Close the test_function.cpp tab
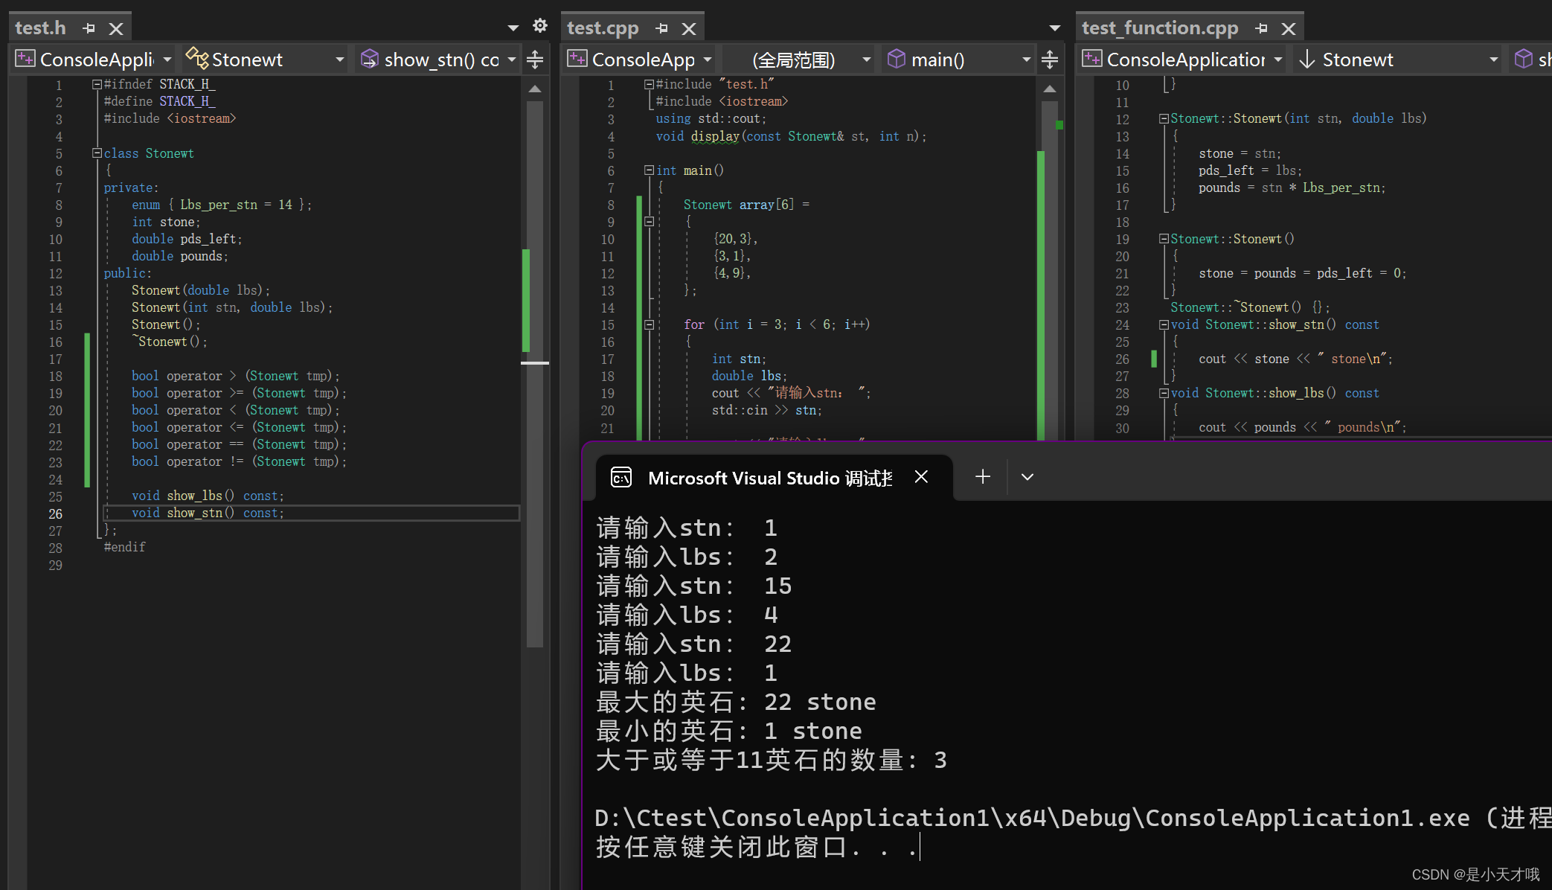 pos(1289,28)
